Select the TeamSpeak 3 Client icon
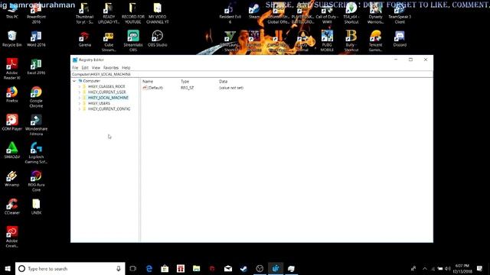 coord(400,13)
